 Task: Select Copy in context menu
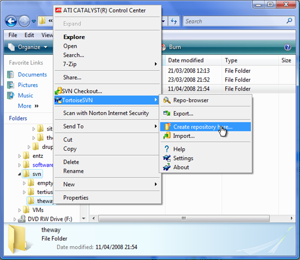(70, 149)
